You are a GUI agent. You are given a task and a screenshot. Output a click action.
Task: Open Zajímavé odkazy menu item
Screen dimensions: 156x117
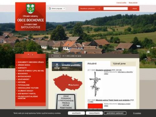[x=26, y=91]
